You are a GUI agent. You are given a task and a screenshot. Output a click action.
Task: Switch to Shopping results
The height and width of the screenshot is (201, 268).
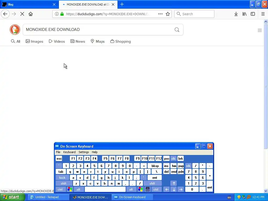coord(120,41)
